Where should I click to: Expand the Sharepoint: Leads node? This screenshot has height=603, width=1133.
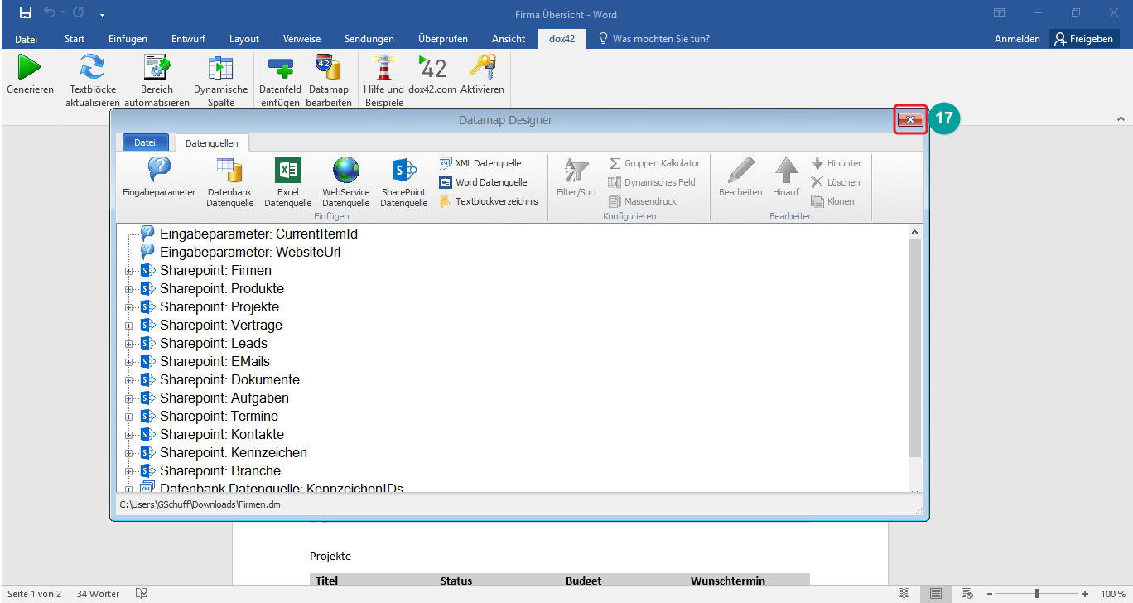point(128,344)
